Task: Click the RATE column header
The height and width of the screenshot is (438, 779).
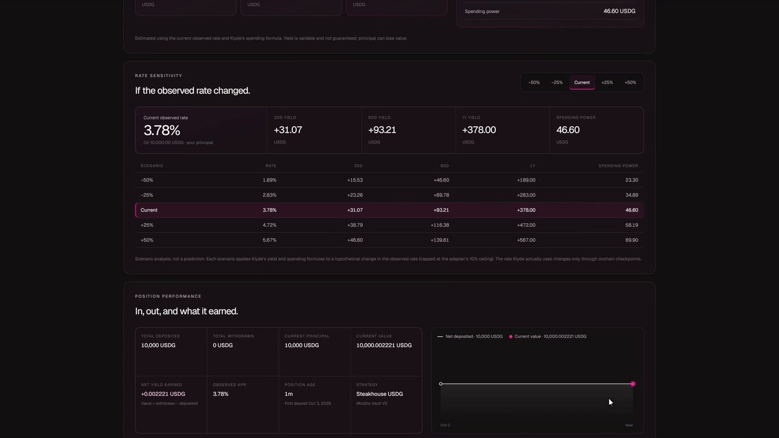Action: pyautogui.click(x=271, y=166)
